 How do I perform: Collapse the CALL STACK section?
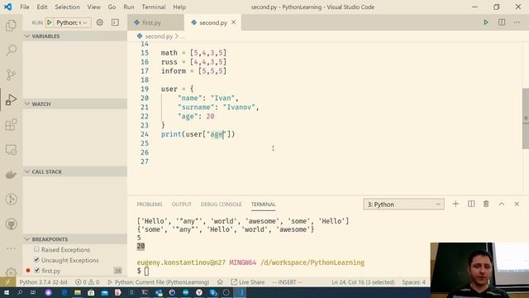[x=75, y=171]
